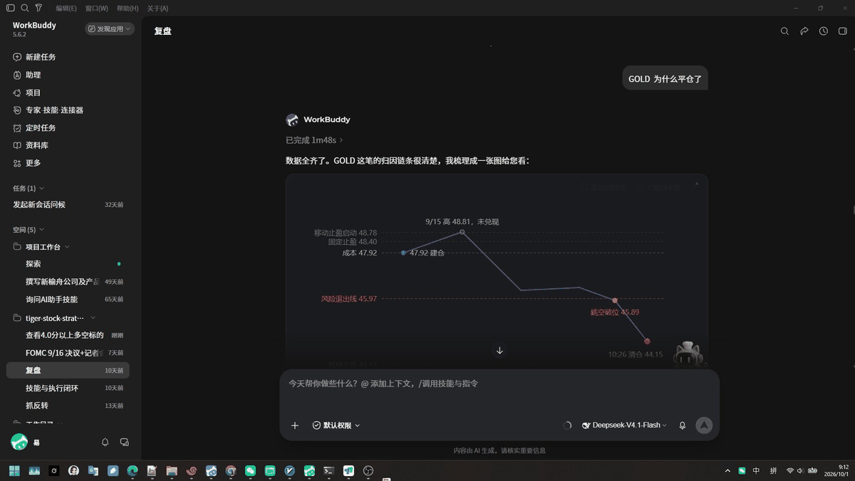Click the 9/15 高 48.81 chart point
Viewport: 855px width, 481px height.
click(x=462, y=232)
